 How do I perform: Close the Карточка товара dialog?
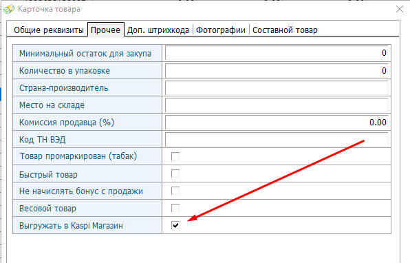(400, 9)
